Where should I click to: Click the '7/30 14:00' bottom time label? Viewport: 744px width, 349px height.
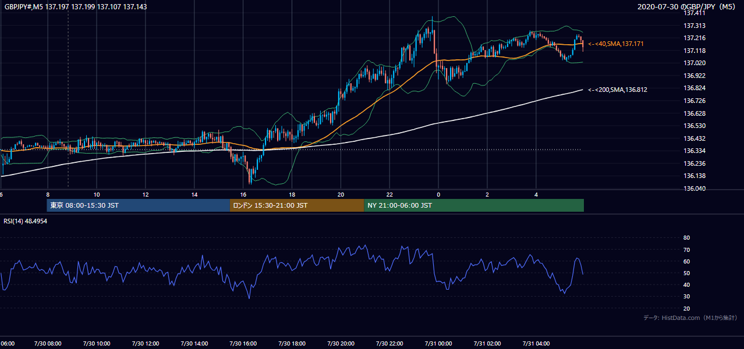coord(194,344)
